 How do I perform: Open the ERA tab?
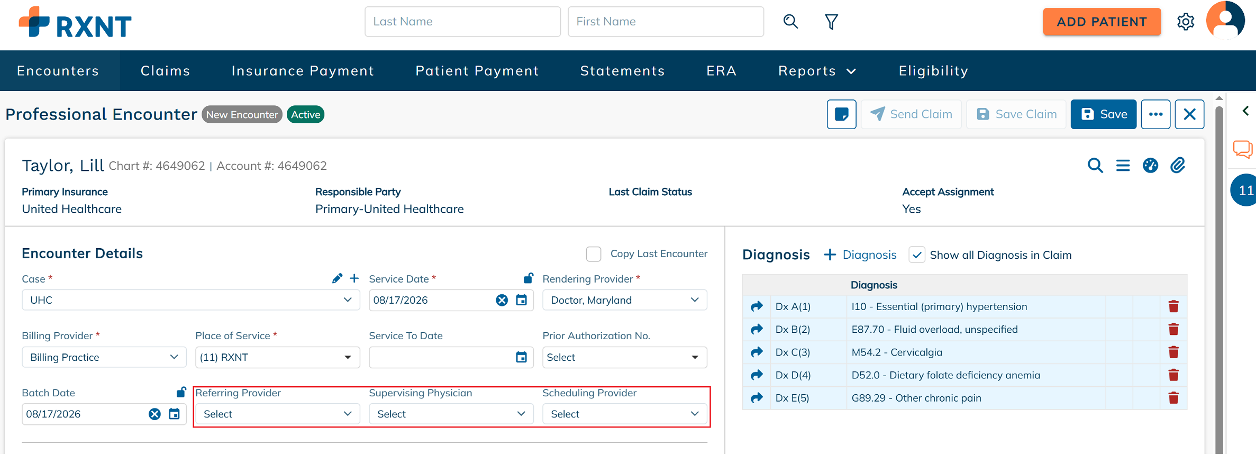[x=721, y=71]
